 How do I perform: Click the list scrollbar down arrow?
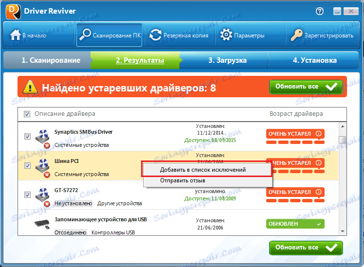tap(343, 231)
